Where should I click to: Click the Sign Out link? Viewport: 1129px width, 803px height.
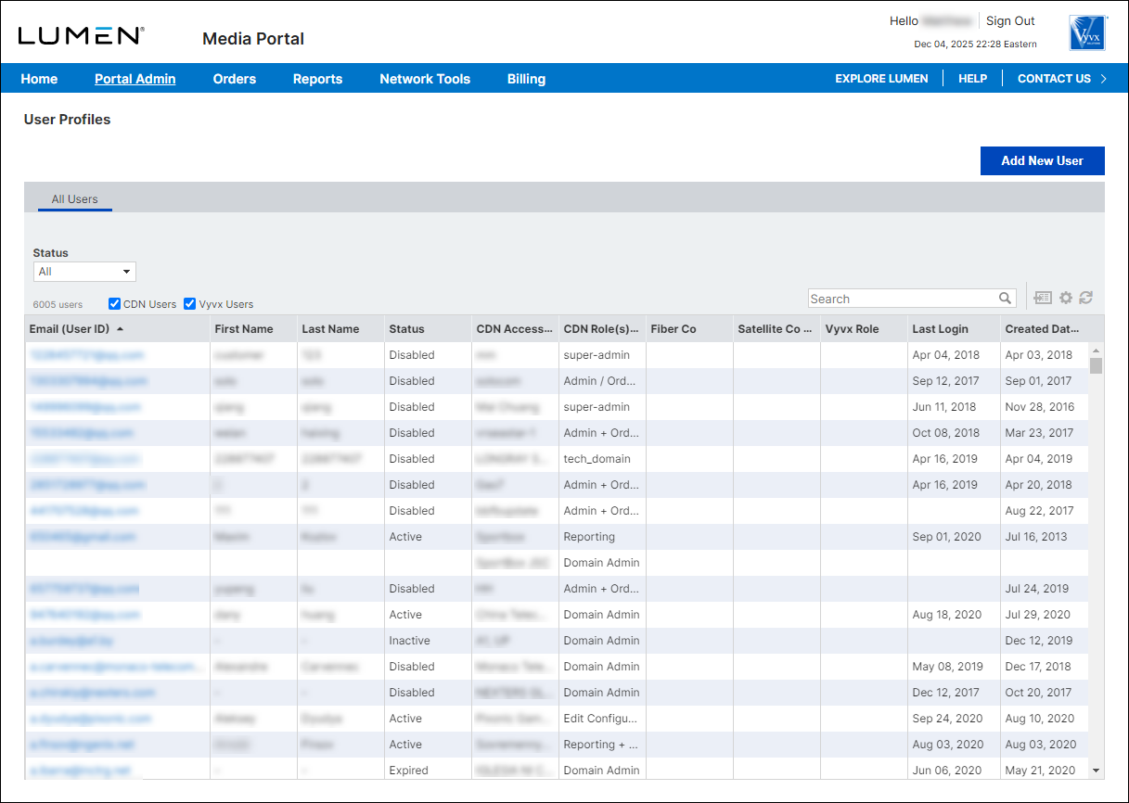tap(1009, 21)
